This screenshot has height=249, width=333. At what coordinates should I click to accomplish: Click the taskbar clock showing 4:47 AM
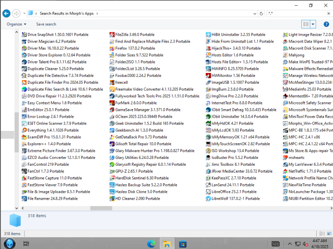(320, 244)
